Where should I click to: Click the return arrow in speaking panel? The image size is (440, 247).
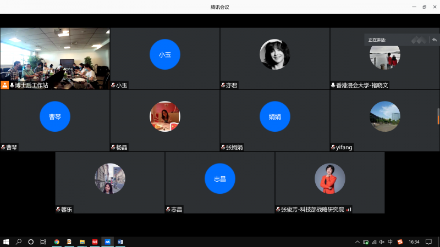(435, 40)
